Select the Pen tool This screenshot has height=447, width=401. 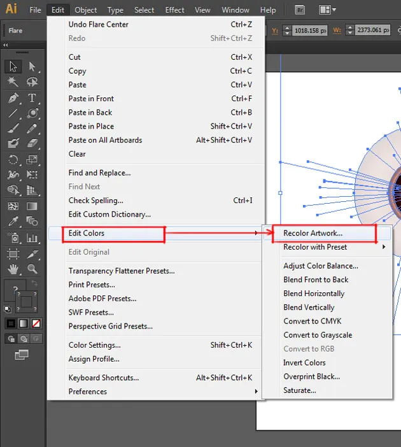tap(13, 99)
